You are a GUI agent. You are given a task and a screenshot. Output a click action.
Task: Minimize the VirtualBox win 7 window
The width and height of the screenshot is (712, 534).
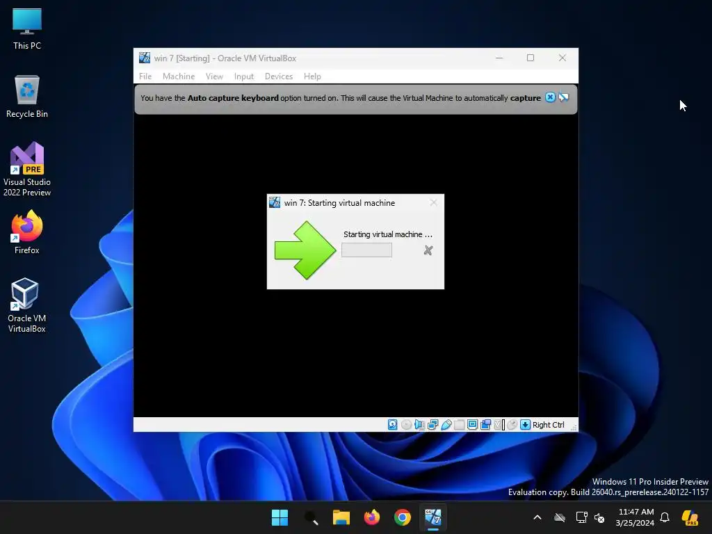pyautogui.click(x=499, y=58)
